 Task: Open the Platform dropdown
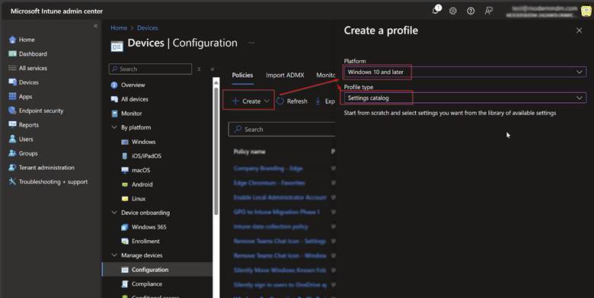(465, 72)
